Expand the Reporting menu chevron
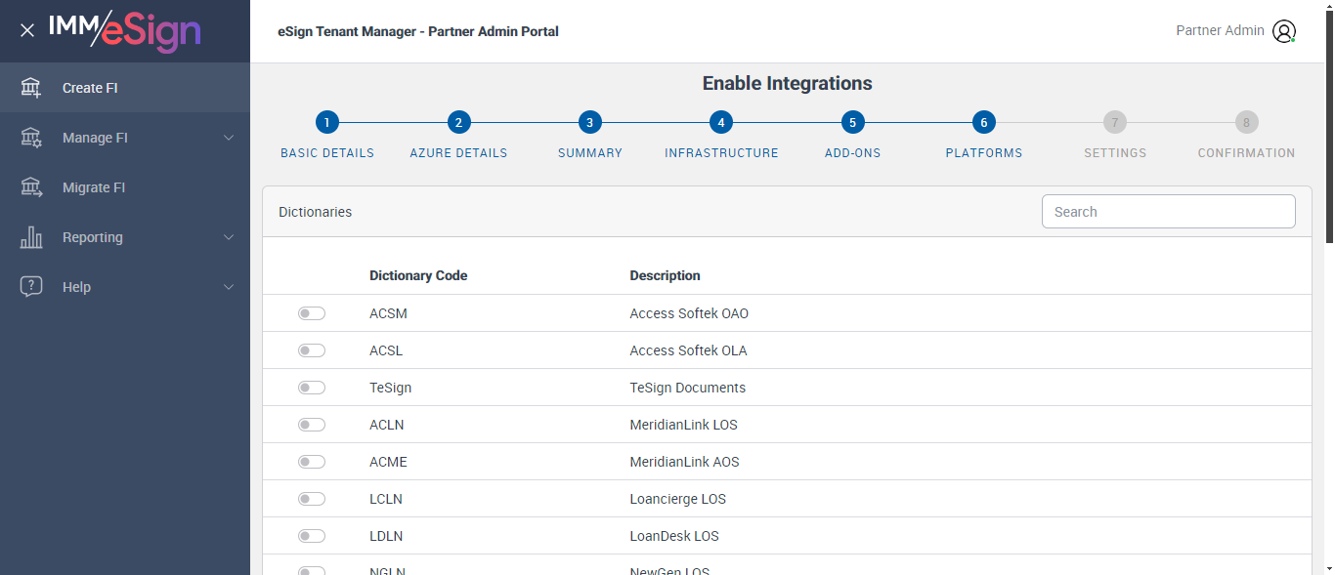The width and height of the screenshot is (1335, 575). pyautogui.click(x=229, y=237)
